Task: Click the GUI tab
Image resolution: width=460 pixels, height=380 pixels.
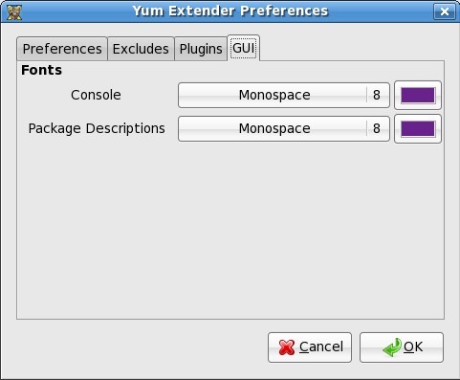Action: click(244, 48)
